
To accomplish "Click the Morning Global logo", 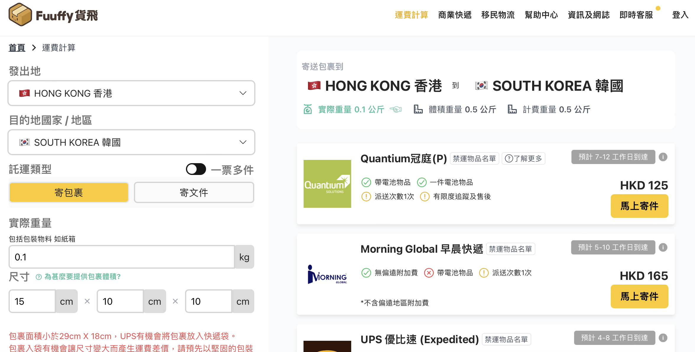I will (x=327, y=274).
